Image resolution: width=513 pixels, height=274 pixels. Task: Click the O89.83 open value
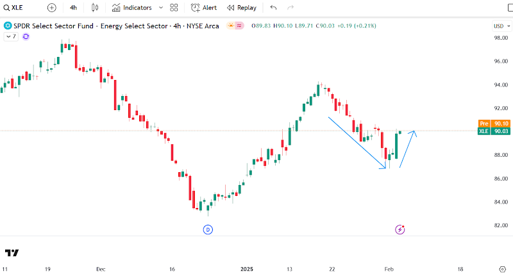point(261,26)
